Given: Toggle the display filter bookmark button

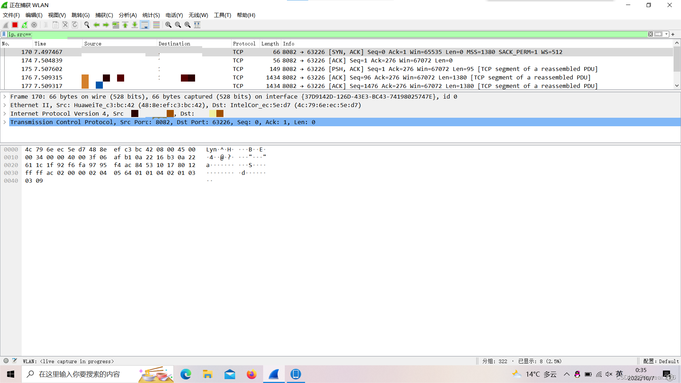Looking at the screenshot, I should (4, 34).
